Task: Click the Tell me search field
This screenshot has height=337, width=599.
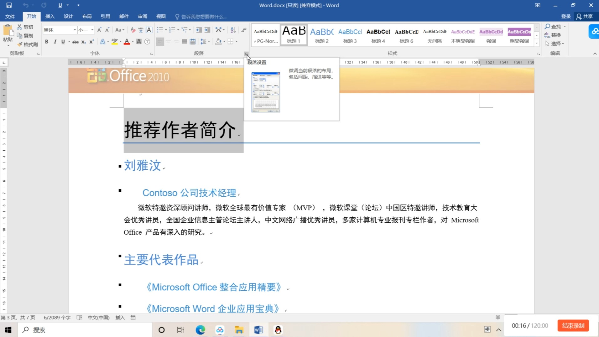Action: [x=201, y=17]
